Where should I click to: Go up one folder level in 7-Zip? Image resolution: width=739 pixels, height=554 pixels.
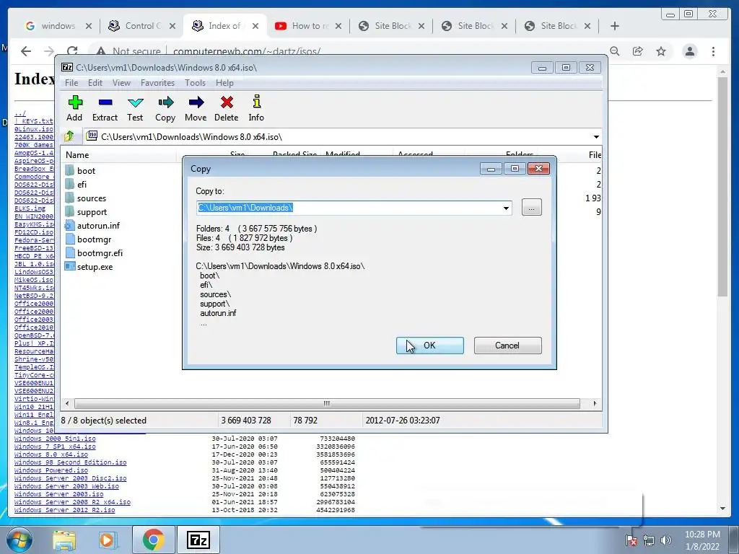69,136
